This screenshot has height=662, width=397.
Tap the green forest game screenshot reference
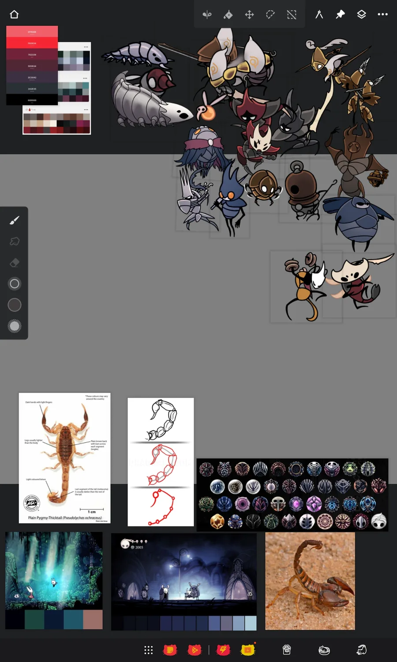(54, 580)
